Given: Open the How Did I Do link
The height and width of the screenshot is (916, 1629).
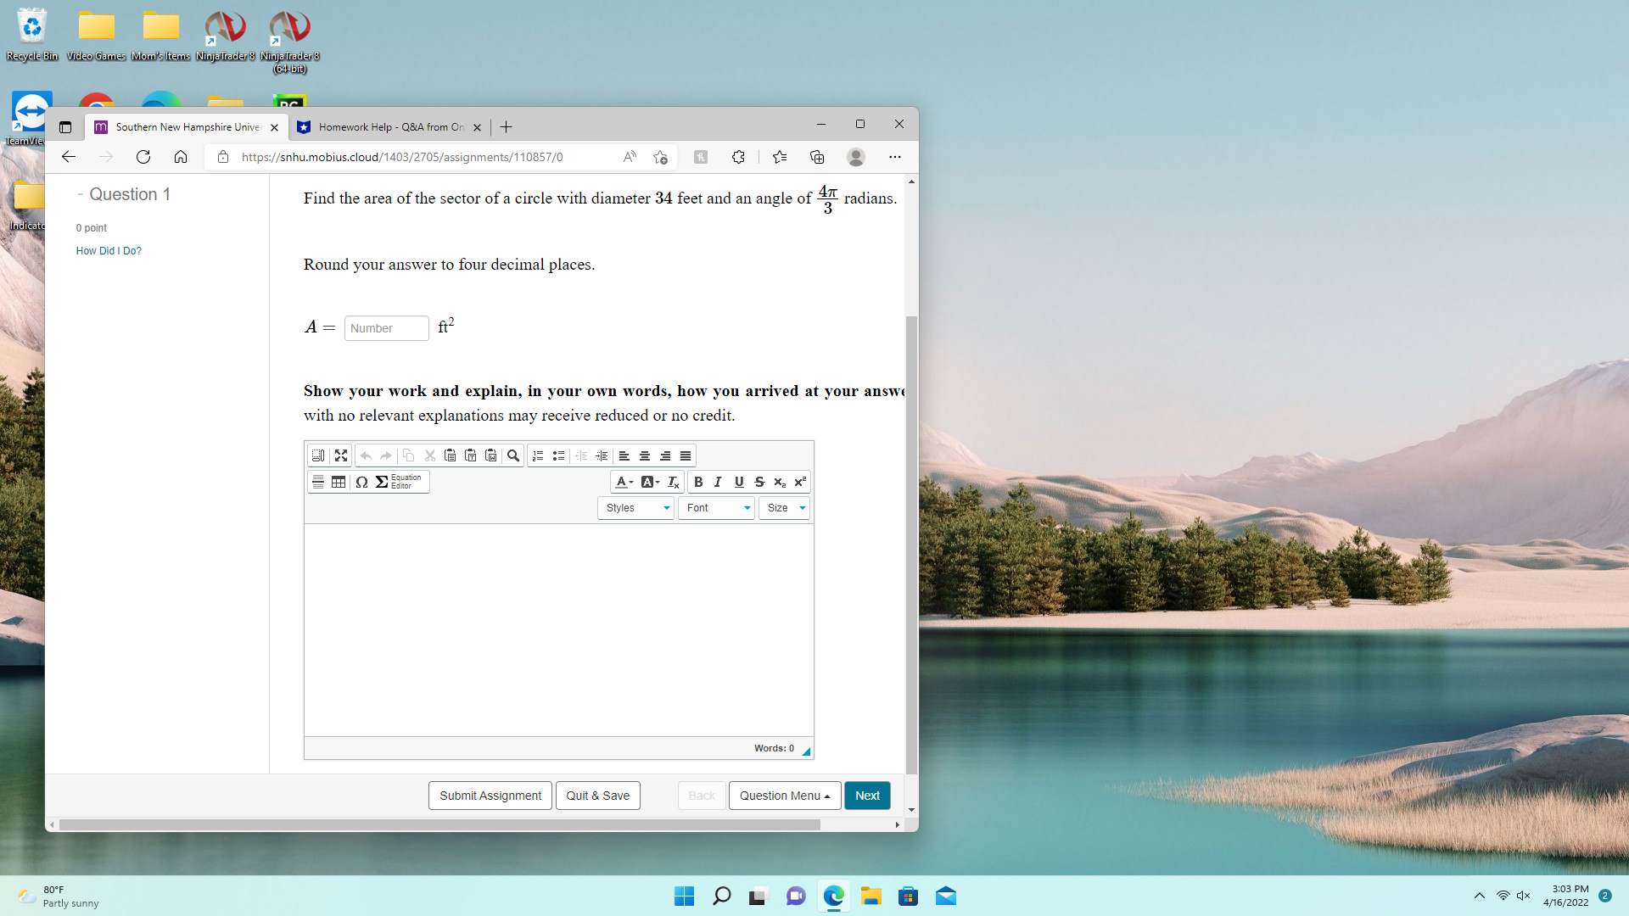Looking at the screenshot, I should tap(108, 251).
